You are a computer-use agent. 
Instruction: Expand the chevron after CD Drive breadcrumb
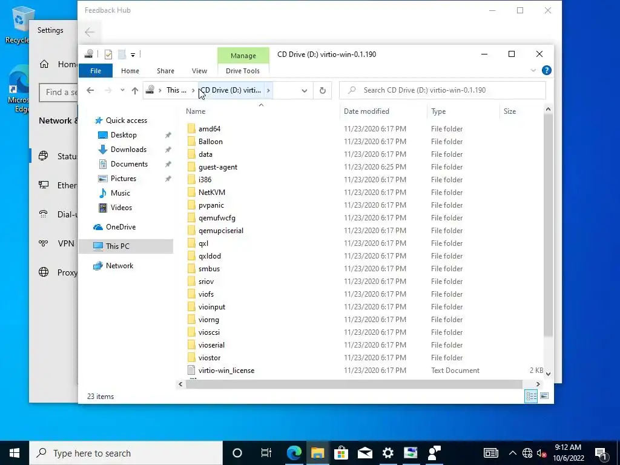(x=268, y=91)
